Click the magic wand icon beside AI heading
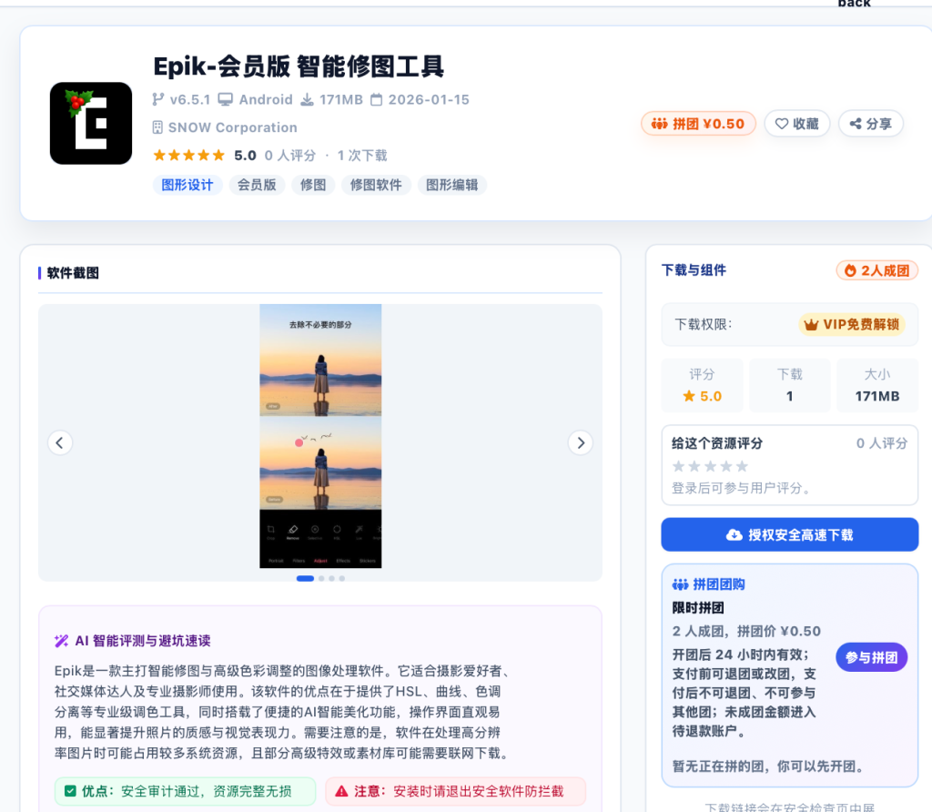Image resolution: width=932 pixels, height=812 pixels. tap(61, 641)
